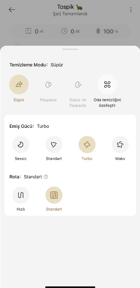
Task: Choose the Süpür ve Paspasla mode icon
Action: 78,85
